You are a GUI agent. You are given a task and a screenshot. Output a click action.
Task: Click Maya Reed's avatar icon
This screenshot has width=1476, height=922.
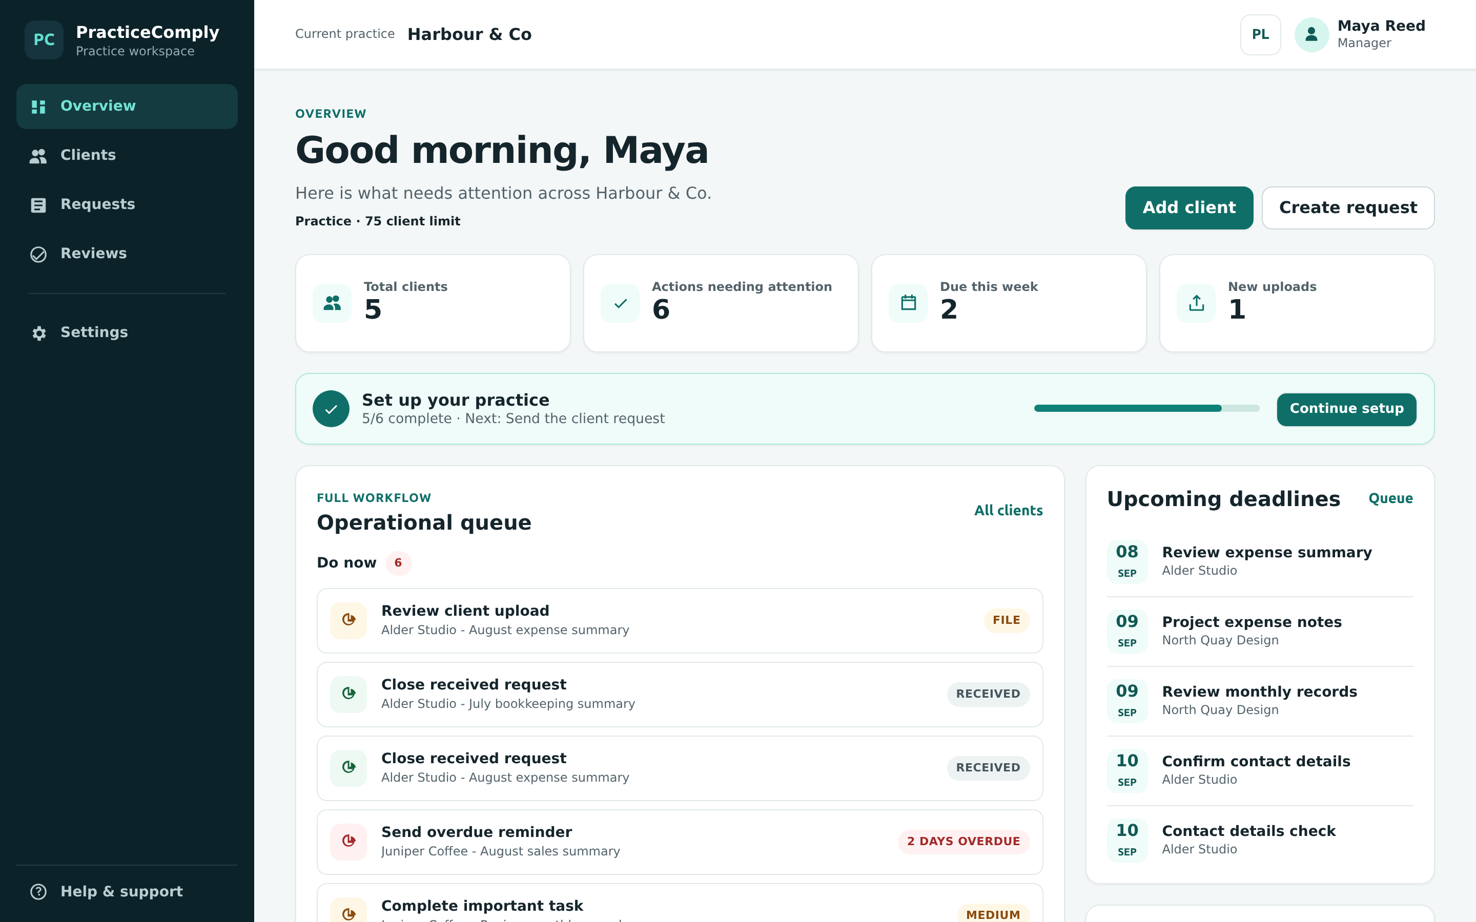(x=1311, y=35)
